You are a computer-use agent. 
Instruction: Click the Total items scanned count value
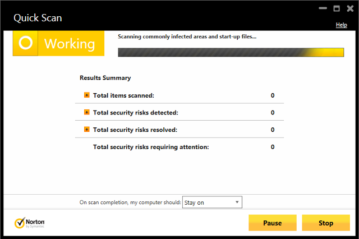273,95
